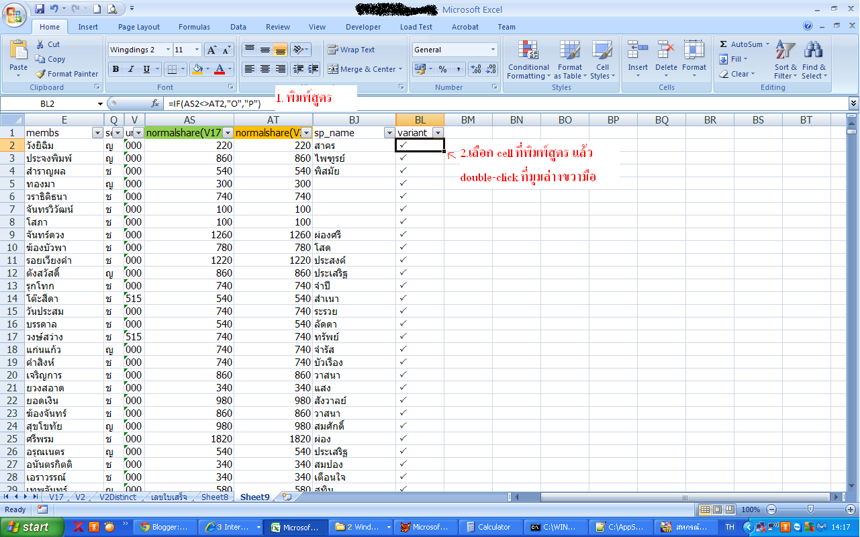The image size is (860, 537).
Task: Apply the Fill Color swatch
Action: [197, 69]
